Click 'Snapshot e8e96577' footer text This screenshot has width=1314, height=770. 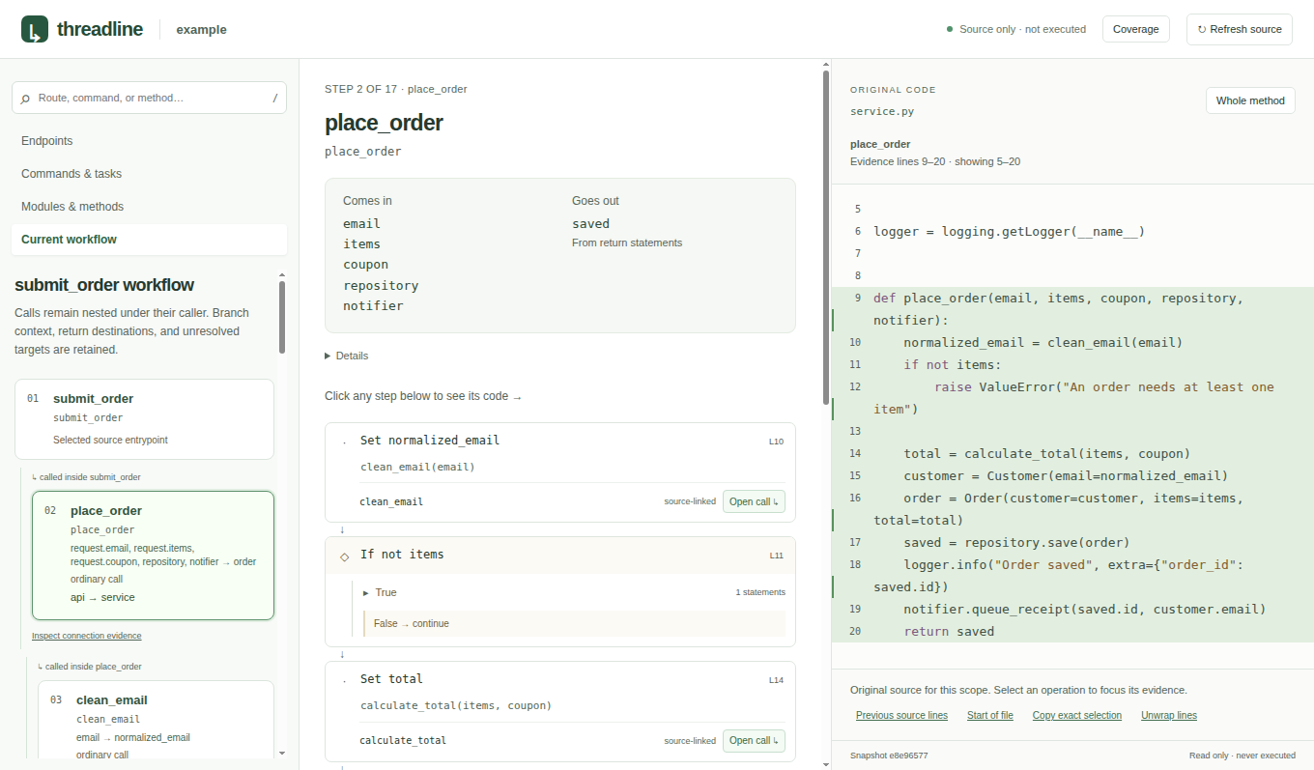[889, 756]
